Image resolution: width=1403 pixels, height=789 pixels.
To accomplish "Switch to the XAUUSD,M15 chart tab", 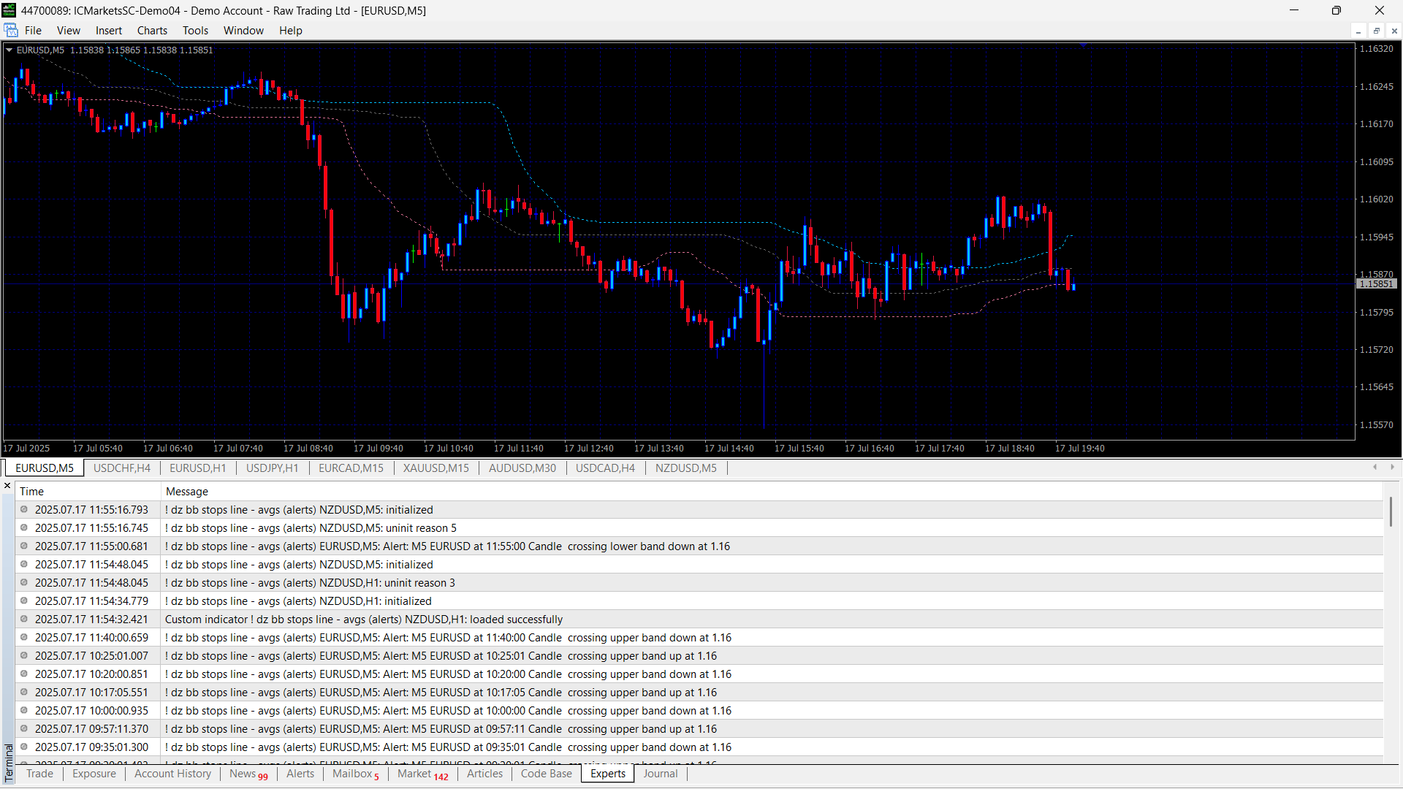I will (436, 468).
